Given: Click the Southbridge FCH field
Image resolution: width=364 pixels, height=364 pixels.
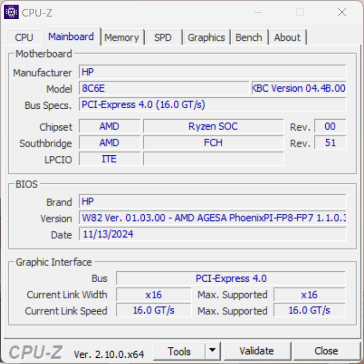Looking at the screenshot, I should click(214, 142).
